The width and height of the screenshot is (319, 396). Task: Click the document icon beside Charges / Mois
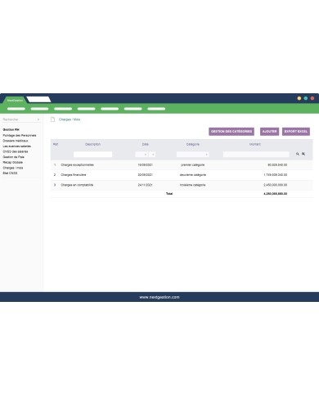(x=53, y=119)
